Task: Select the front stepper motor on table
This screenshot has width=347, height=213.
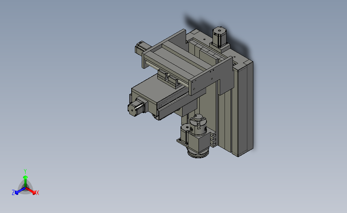Action: (x=136, y=107)
